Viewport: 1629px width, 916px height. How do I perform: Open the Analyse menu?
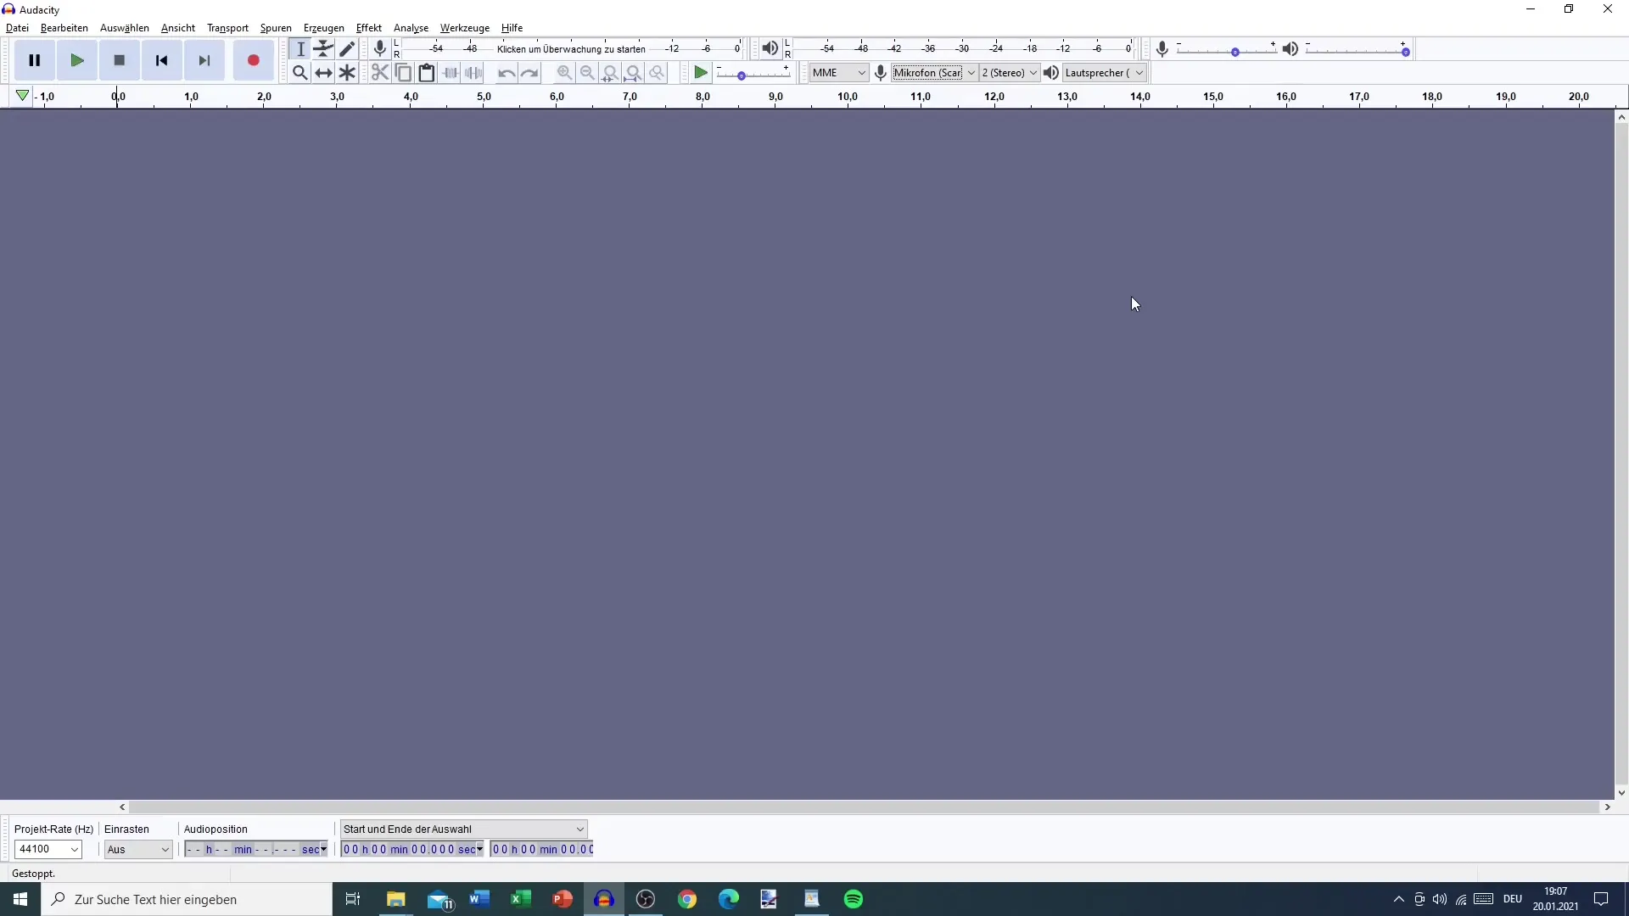[x=411, y=28]
